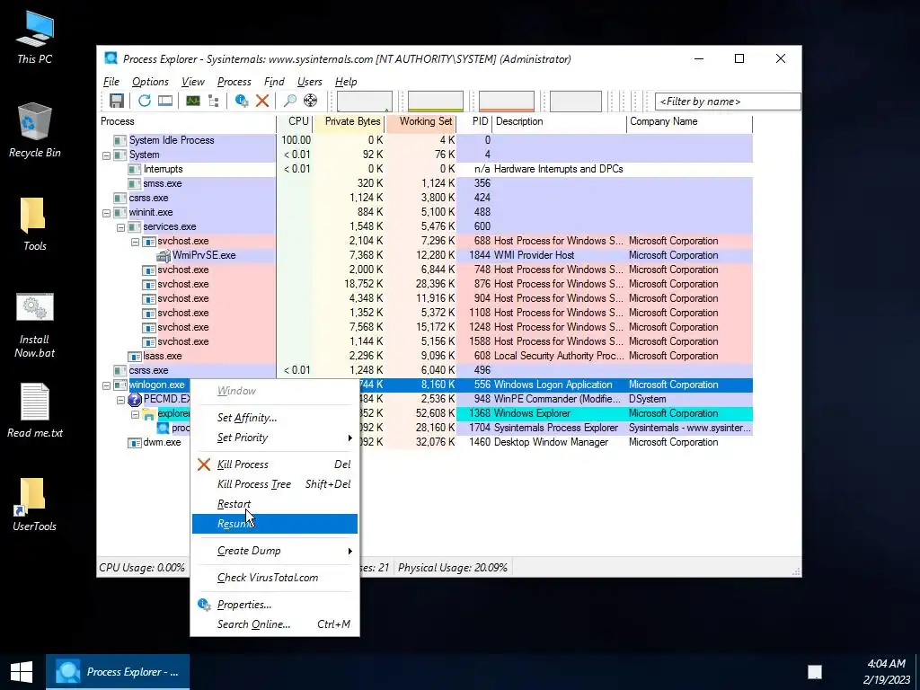
Task: Open the Help menu
Action: pyautogui.click(x=346, y=82)
